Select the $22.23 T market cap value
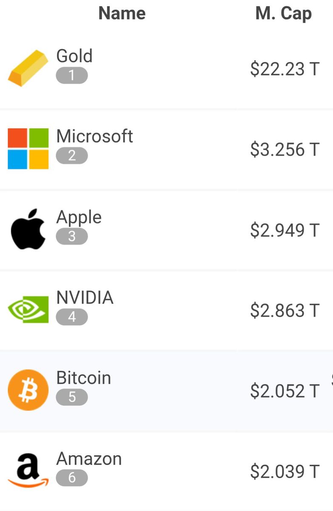The width and height of the screenshot is (333, 511). [285, 69]
